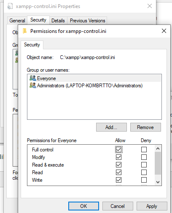This screenshot has width=172, height=213.
Task: Toggle Allow checkbox for Modify
Action: [119, 157]
